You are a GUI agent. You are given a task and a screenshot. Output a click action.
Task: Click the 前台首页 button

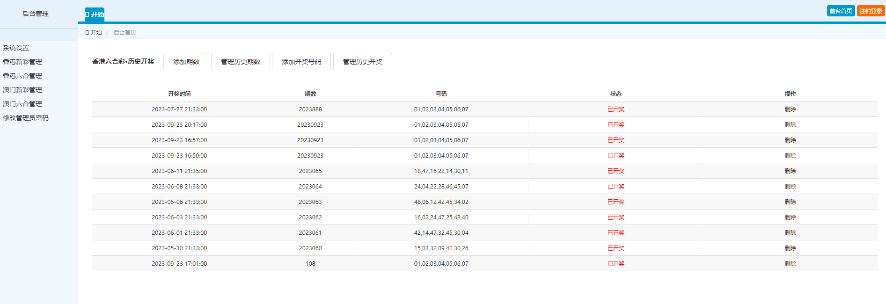tap(841, 11)
